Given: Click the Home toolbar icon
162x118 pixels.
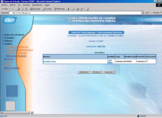Looking at the screenshot, I should coord(26,9).
